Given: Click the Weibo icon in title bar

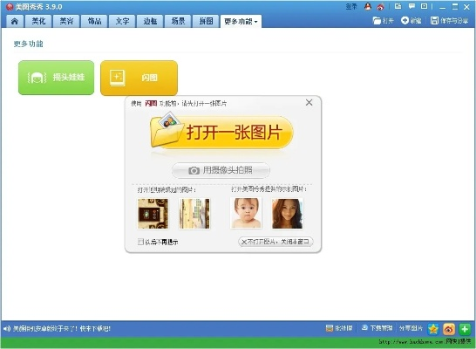Looking at the screenshot, I should point(380,7).
